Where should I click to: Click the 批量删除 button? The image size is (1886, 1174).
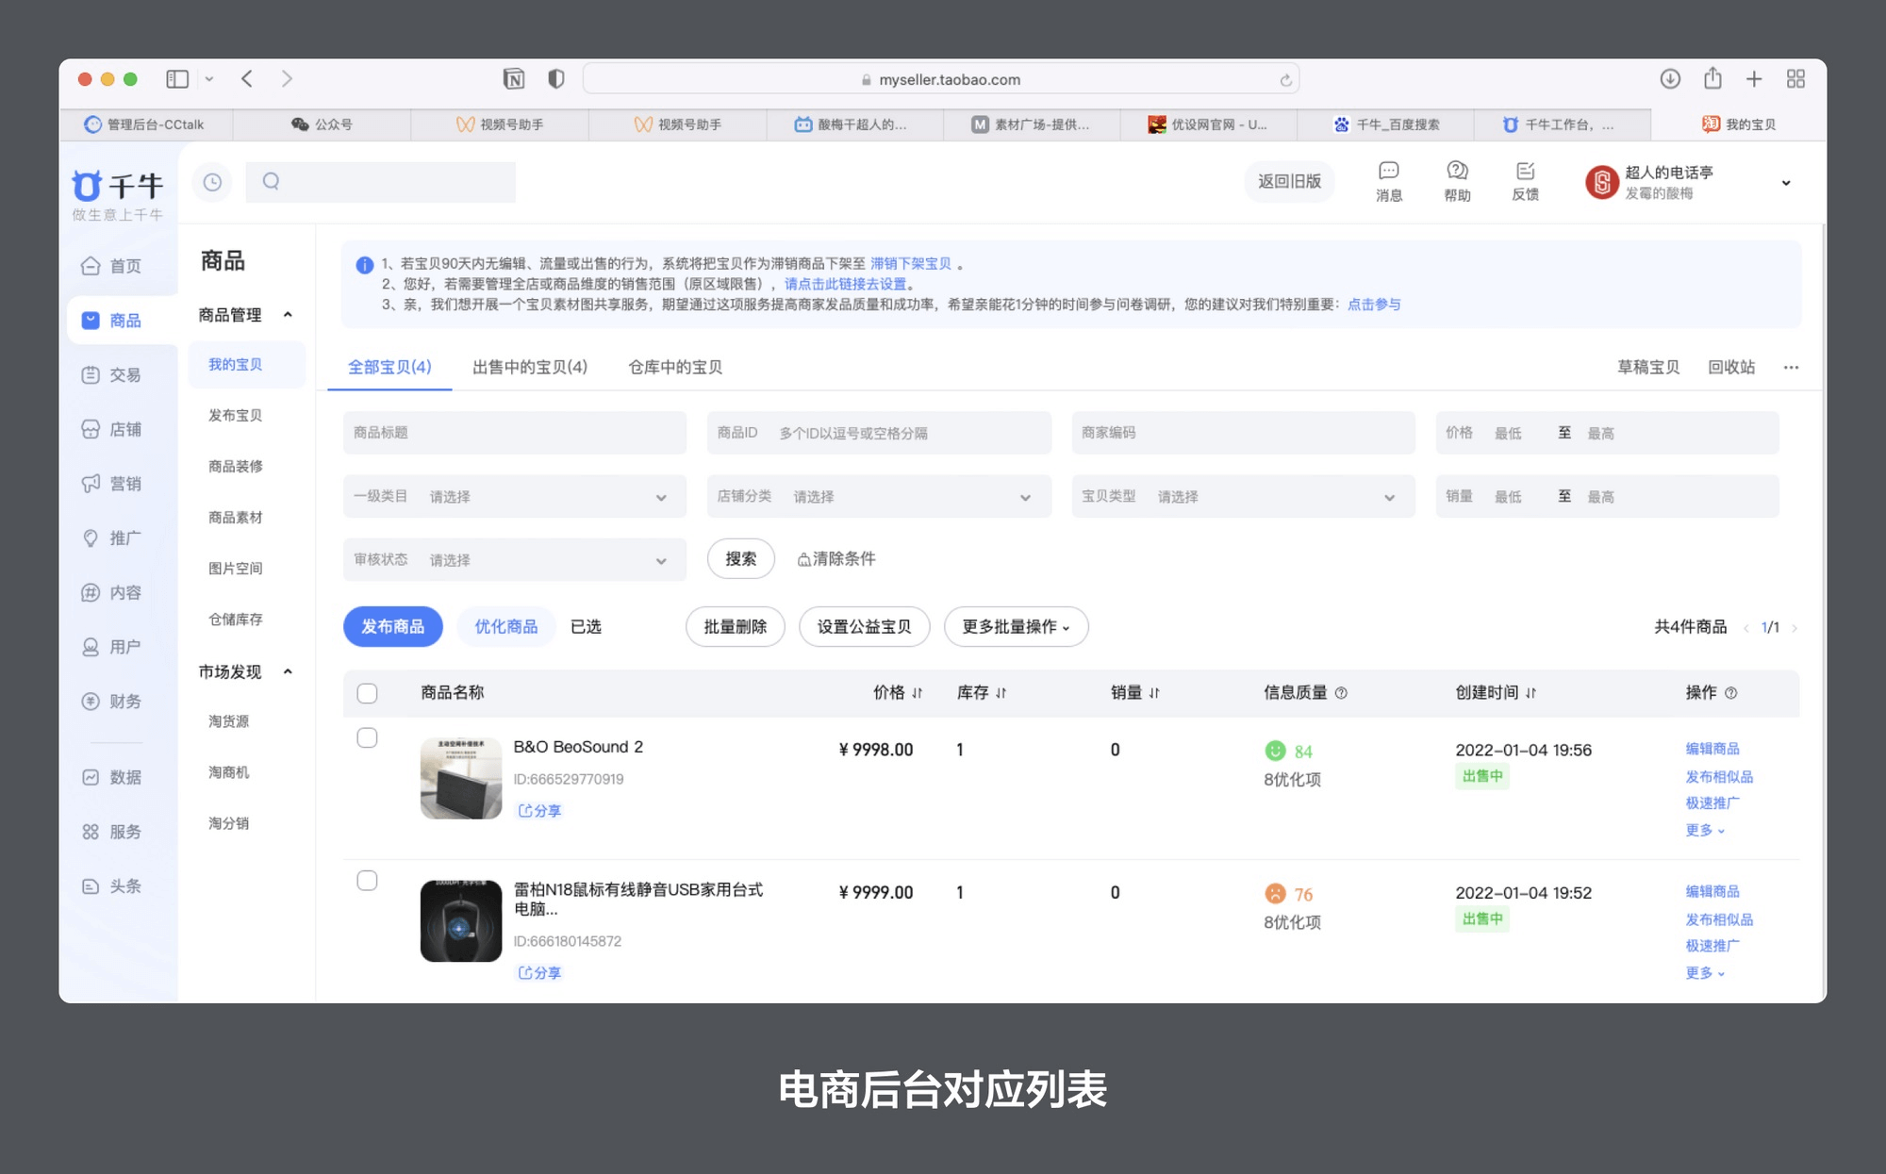736,627
